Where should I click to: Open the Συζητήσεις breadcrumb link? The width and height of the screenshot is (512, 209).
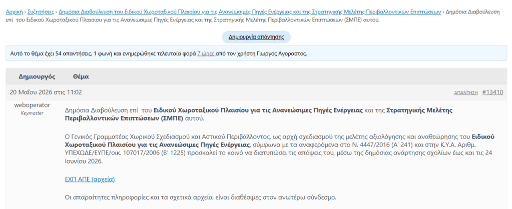tap(41, 12)
